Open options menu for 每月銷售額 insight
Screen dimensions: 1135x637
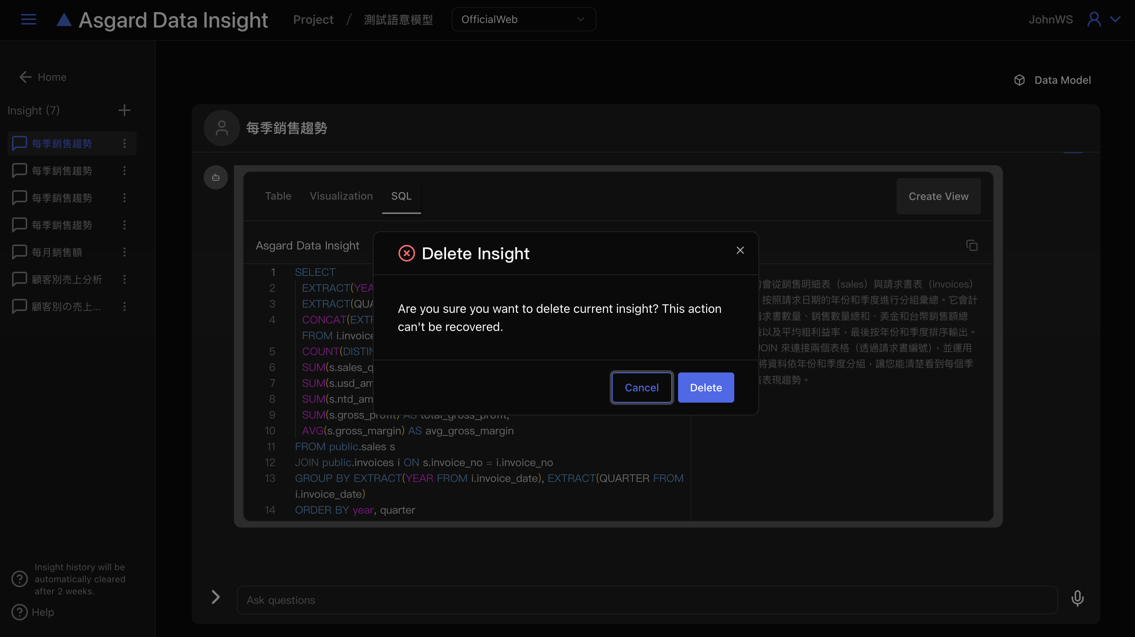[x=124, y=252]
